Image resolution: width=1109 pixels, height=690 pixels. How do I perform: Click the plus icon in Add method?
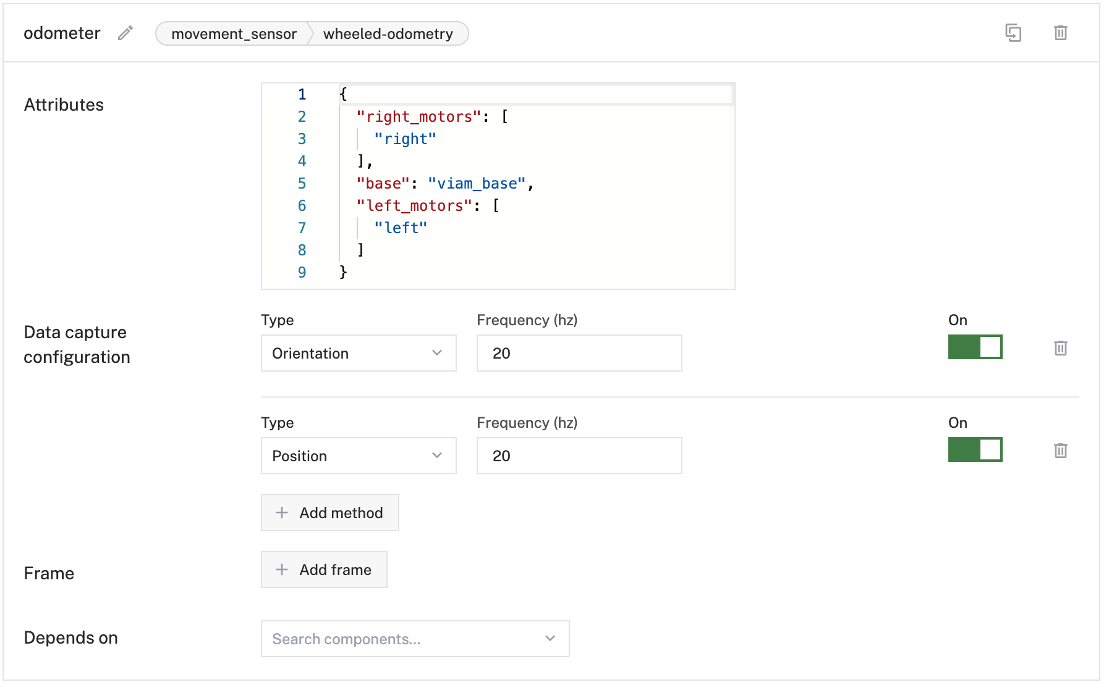pos(282,513)
